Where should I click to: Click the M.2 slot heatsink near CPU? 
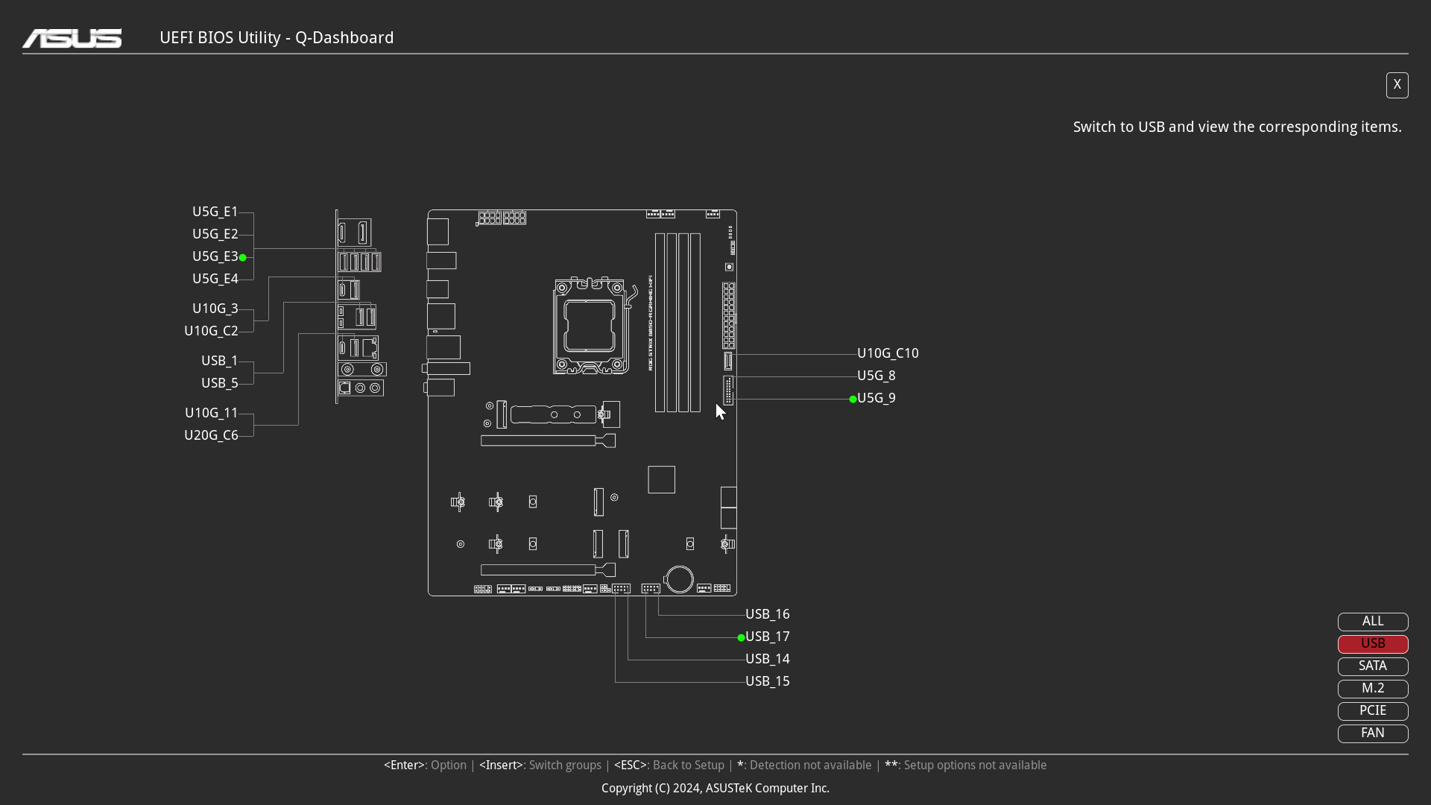click(x=553, y=414)
